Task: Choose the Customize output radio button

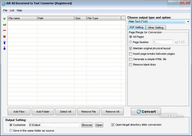Action: 11,125
